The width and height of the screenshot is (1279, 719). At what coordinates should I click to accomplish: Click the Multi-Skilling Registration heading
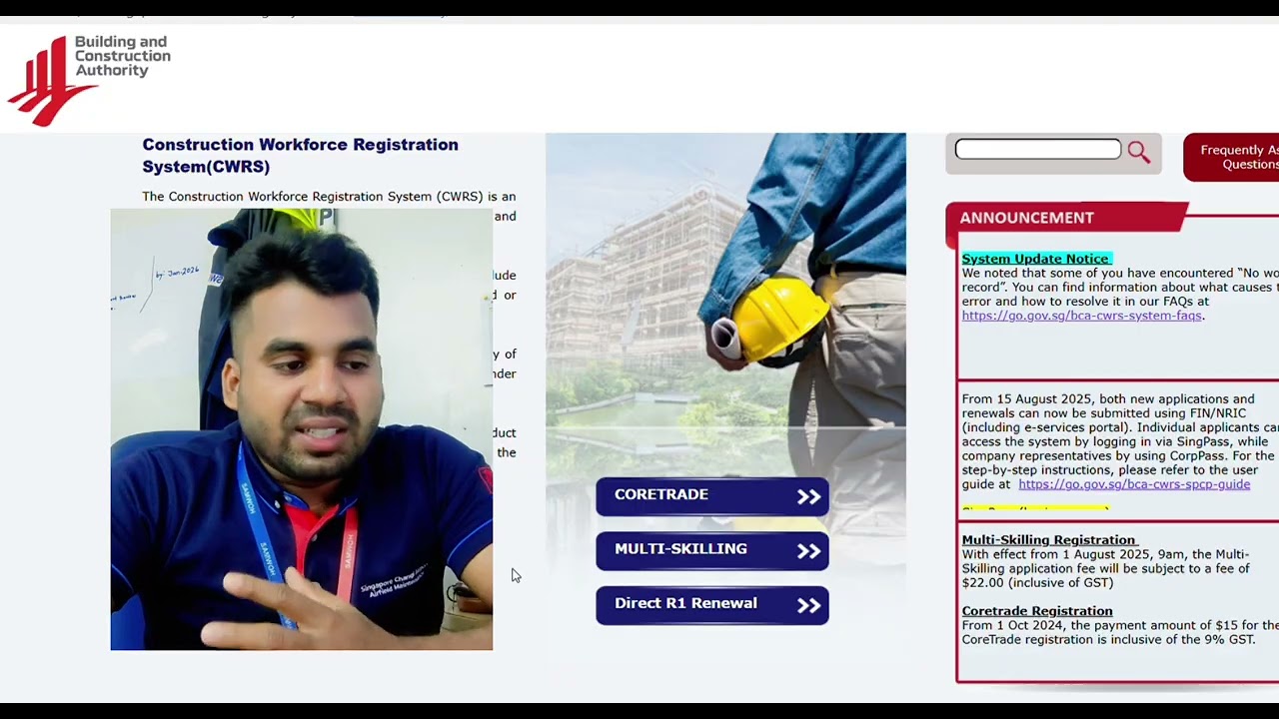[1048, 540]
